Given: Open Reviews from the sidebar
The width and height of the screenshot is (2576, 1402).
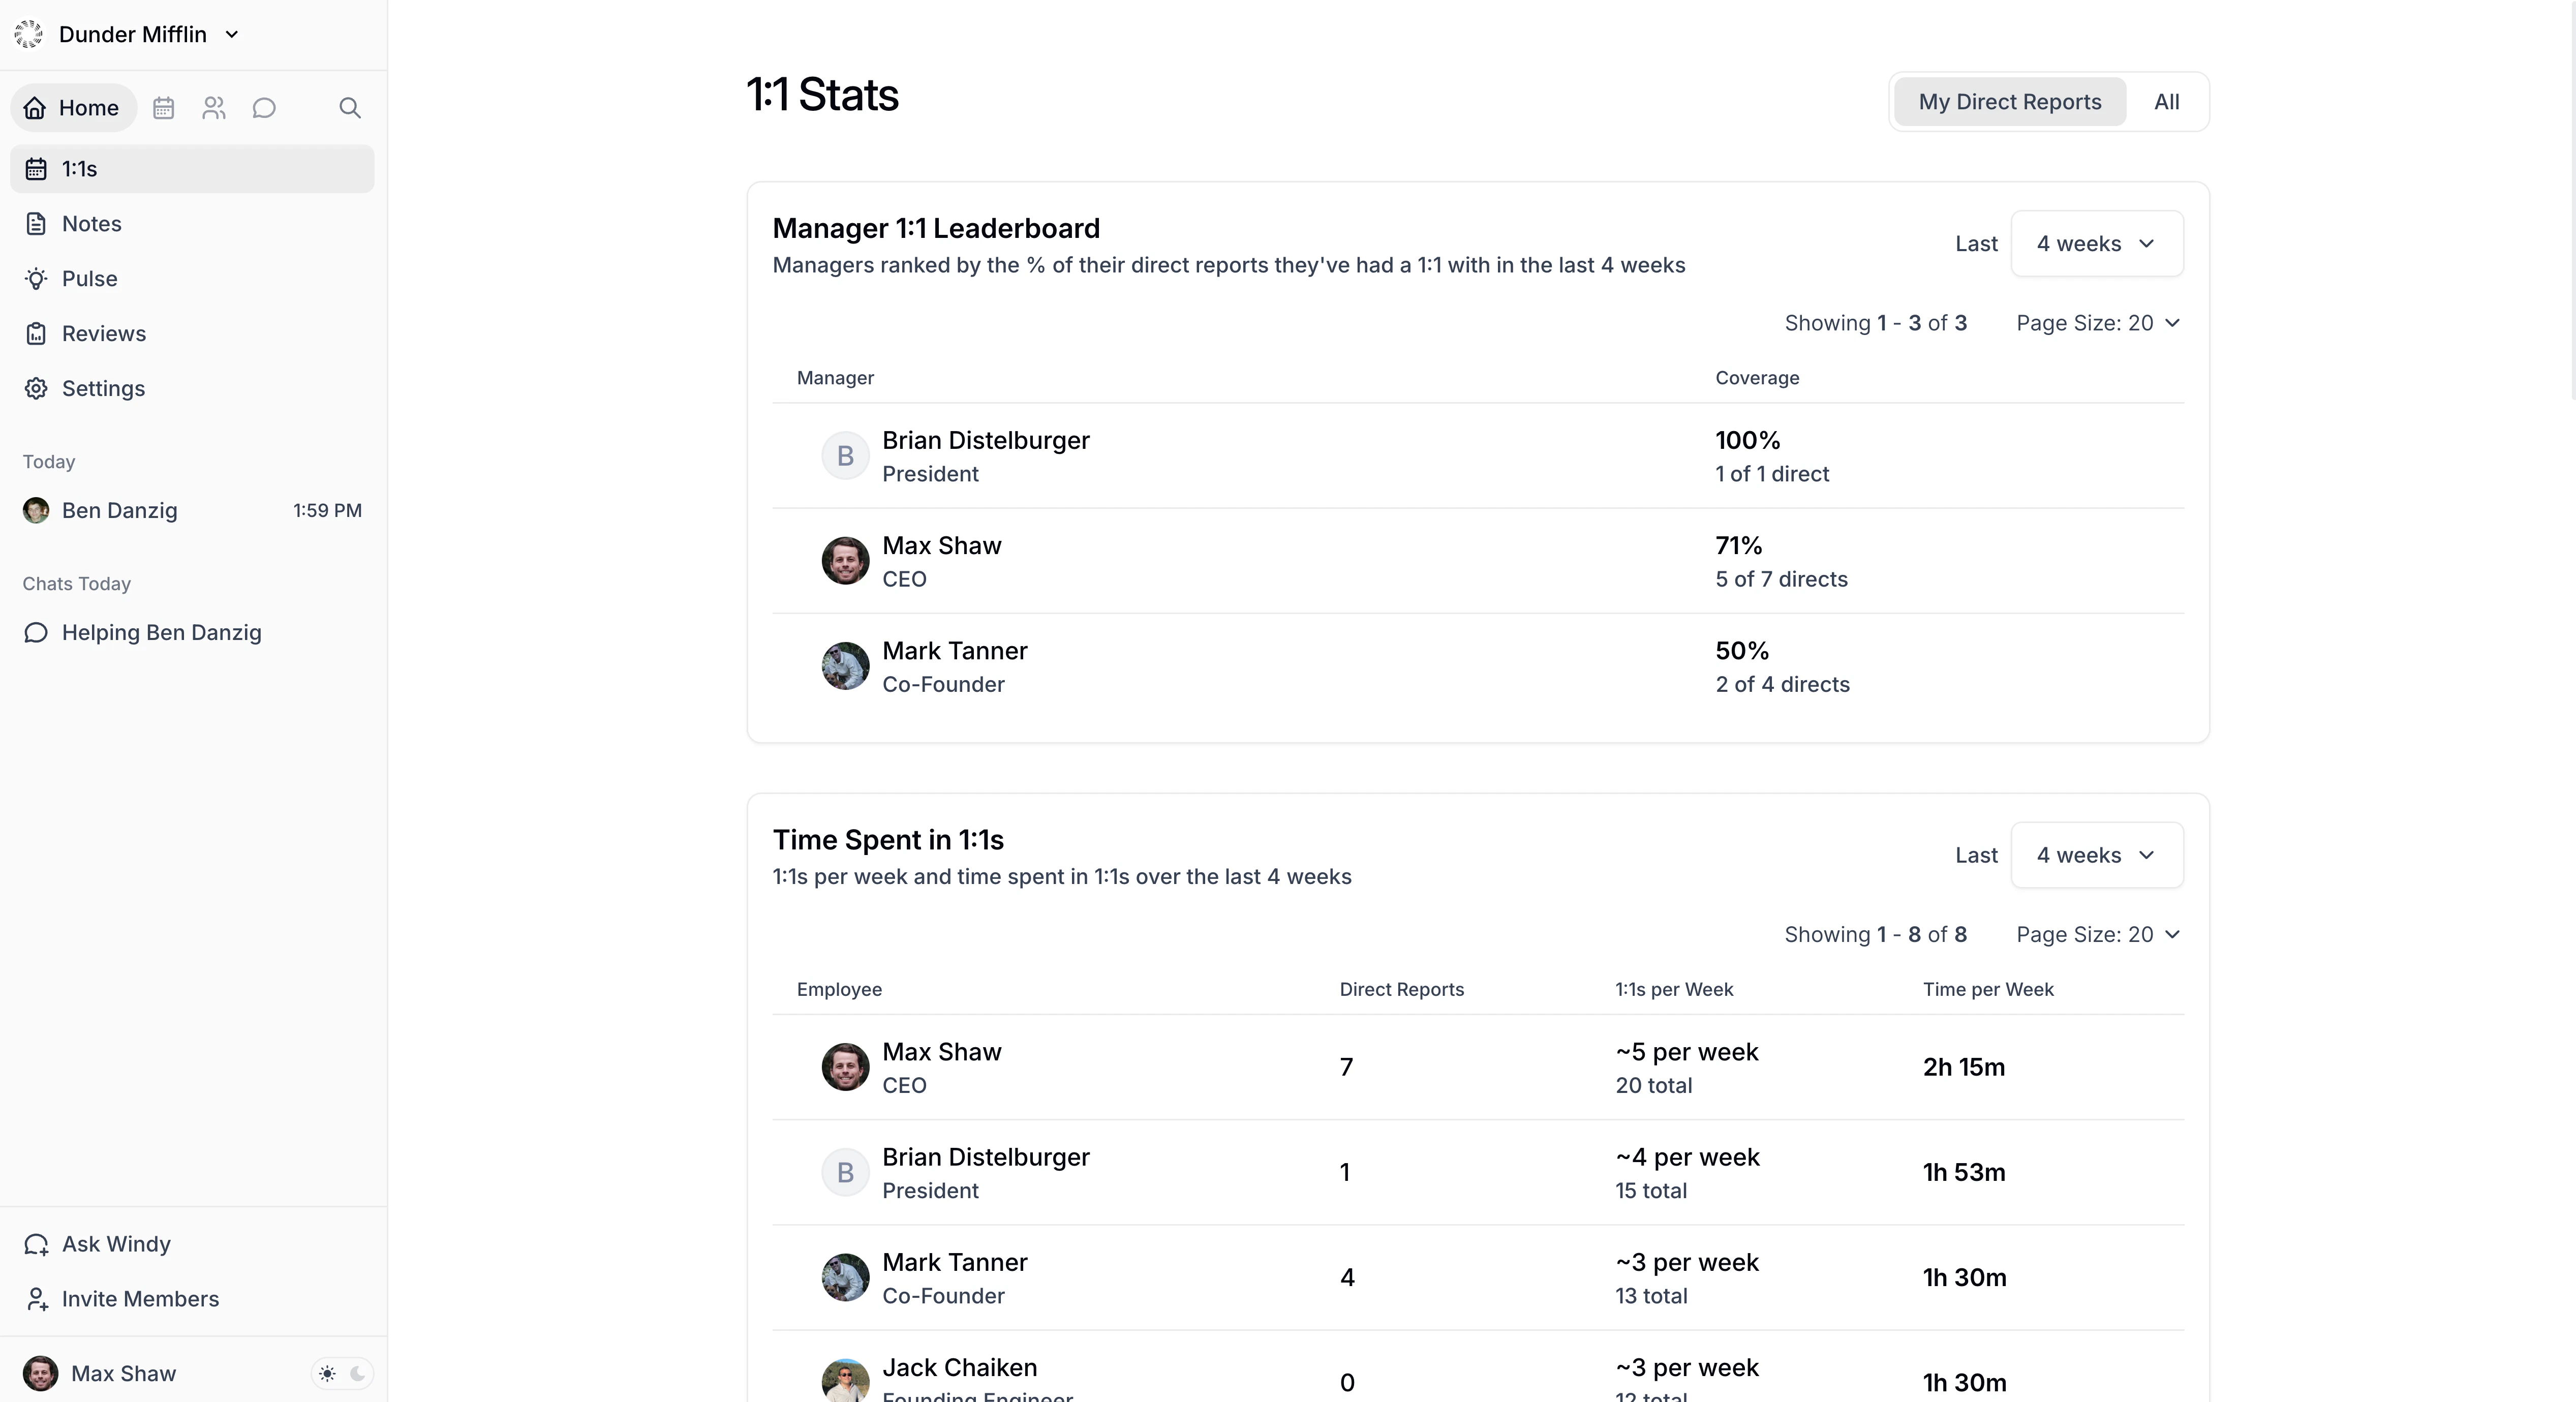Looking at the screenshot, I should [x=103, y=333].
